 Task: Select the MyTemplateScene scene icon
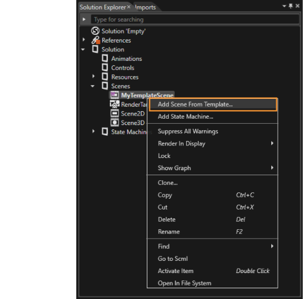click(x=114, y=95)
